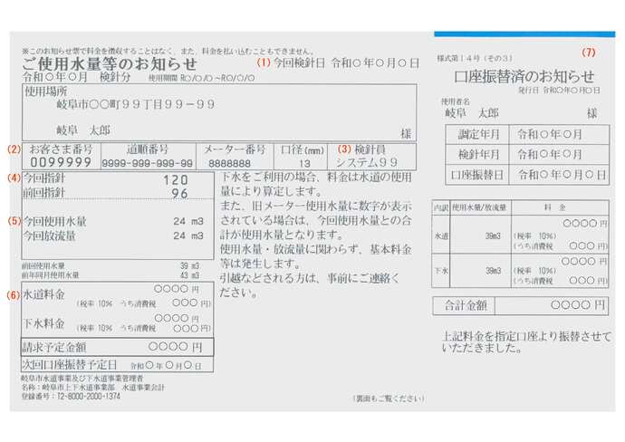This screenshot has height=442, width=625.
Task: Click the red (5) marker beside 今回使用水量
Action: coord(14,221)
